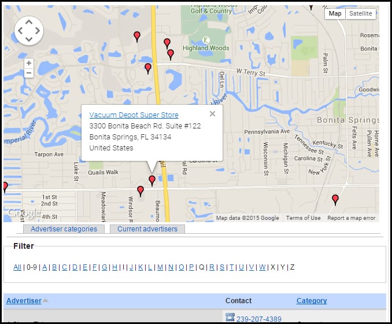The width and height of the screenshot is (392, 324).
Task: Click Report a map error link
Action: [352, 218]
